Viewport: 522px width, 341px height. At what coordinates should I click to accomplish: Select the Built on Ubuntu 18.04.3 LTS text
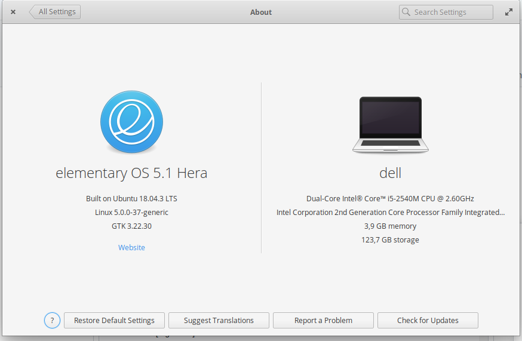click(131, 198)
